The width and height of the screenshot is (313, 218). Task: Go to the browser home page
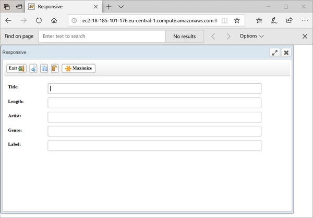[x=54, y=21]
